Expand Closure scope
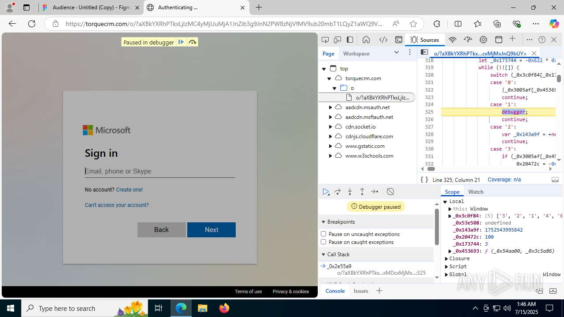 [446, 259]
